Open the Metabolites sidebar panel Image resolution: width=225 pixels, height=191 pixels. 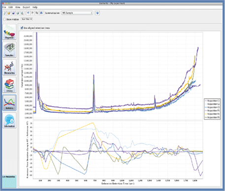point(9,67)
